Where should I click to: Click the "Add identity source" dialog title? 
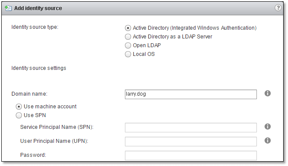[x=38, y=8]
